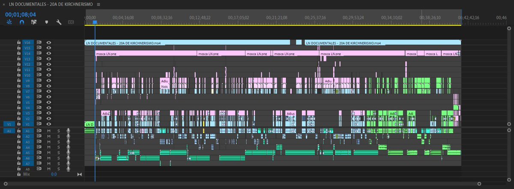Hide track V15 with eye icon
The image size is (514, 189).
coord(49,48)
